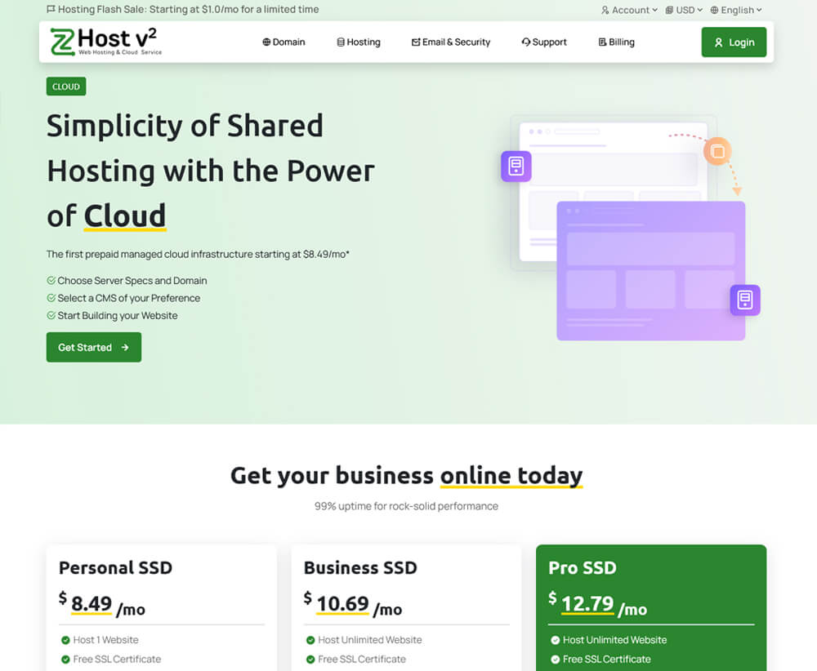Click the user icon beside Account
This screenshot has width=817, height=671.
tap(605, 10)
